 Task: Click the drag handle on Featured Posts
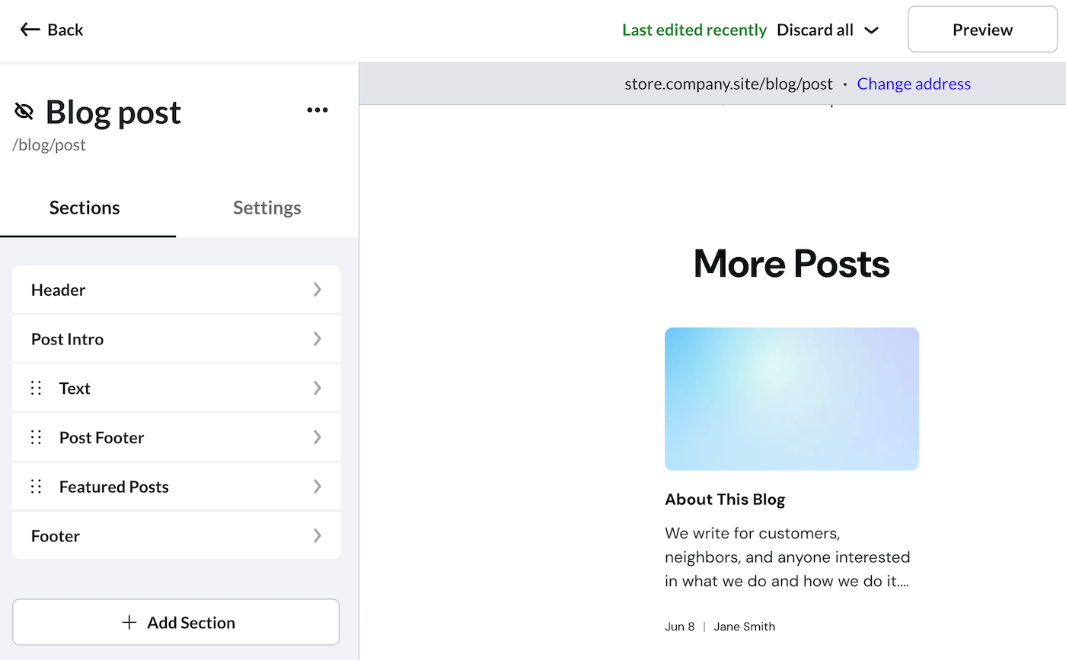tap(36, 487)
